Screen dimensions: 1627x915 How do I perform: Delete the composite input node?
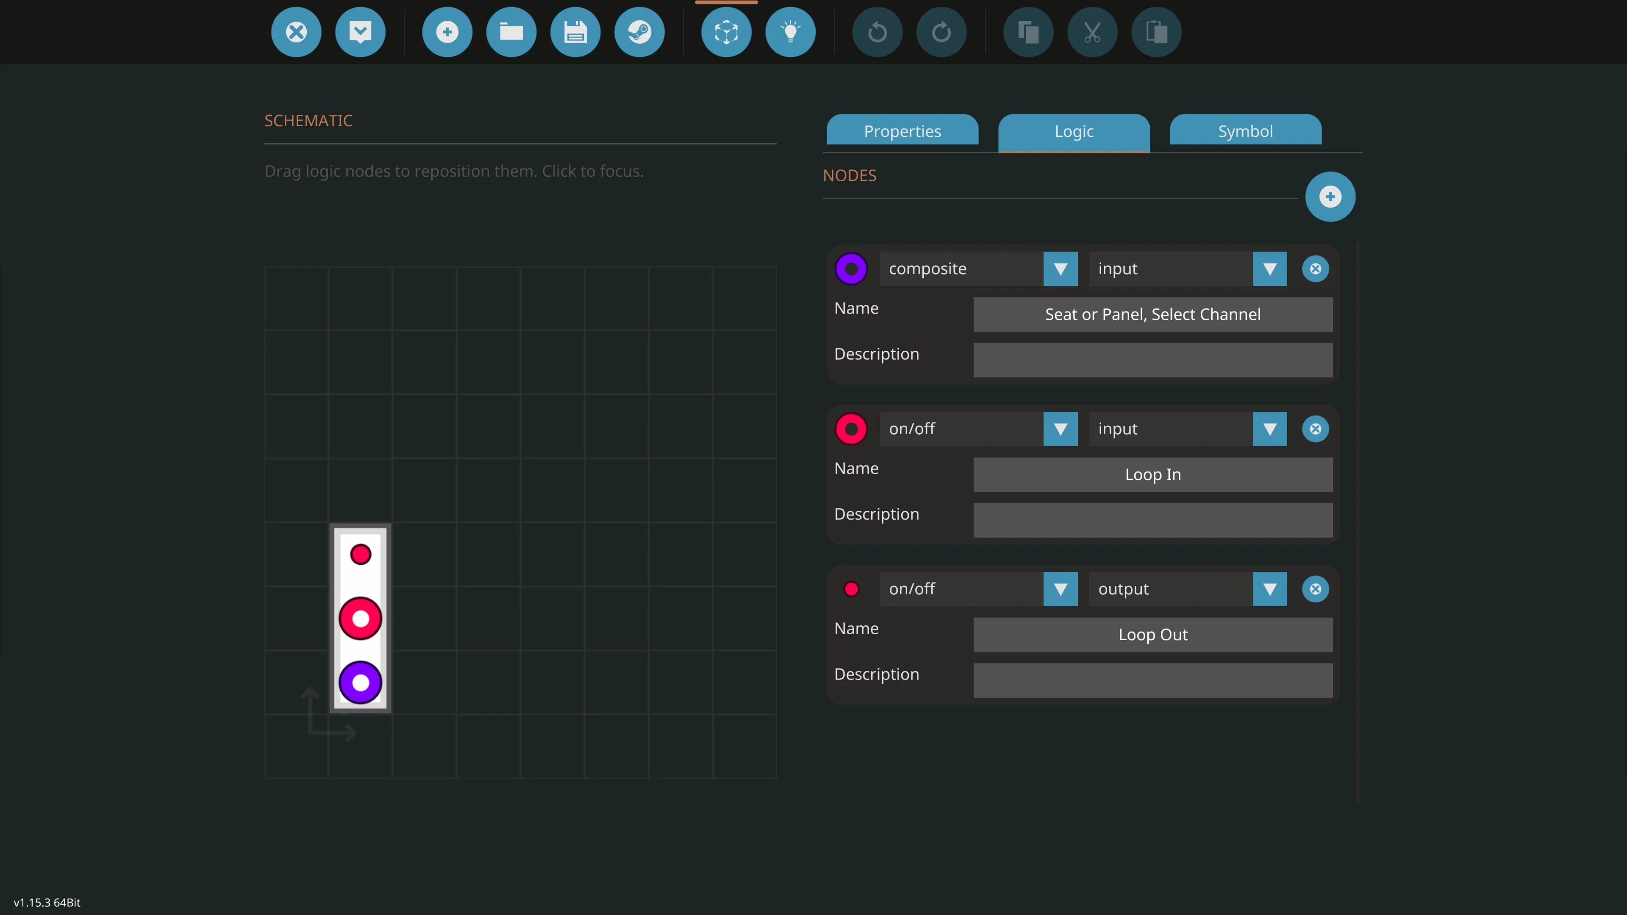pos(1315,269)
